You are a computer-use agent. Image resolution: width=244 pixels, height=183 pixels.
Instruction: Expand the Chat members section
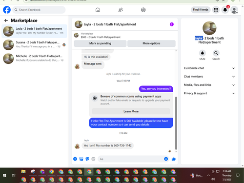coord(209,77)
